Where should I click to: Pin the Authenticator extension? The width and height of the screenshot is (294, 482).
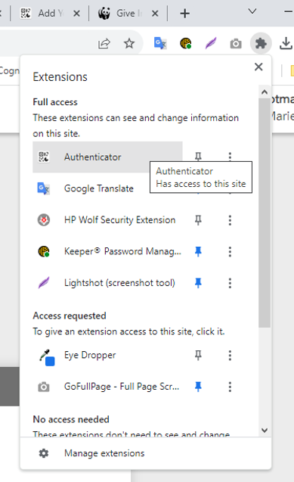click(x=198, y=157)
